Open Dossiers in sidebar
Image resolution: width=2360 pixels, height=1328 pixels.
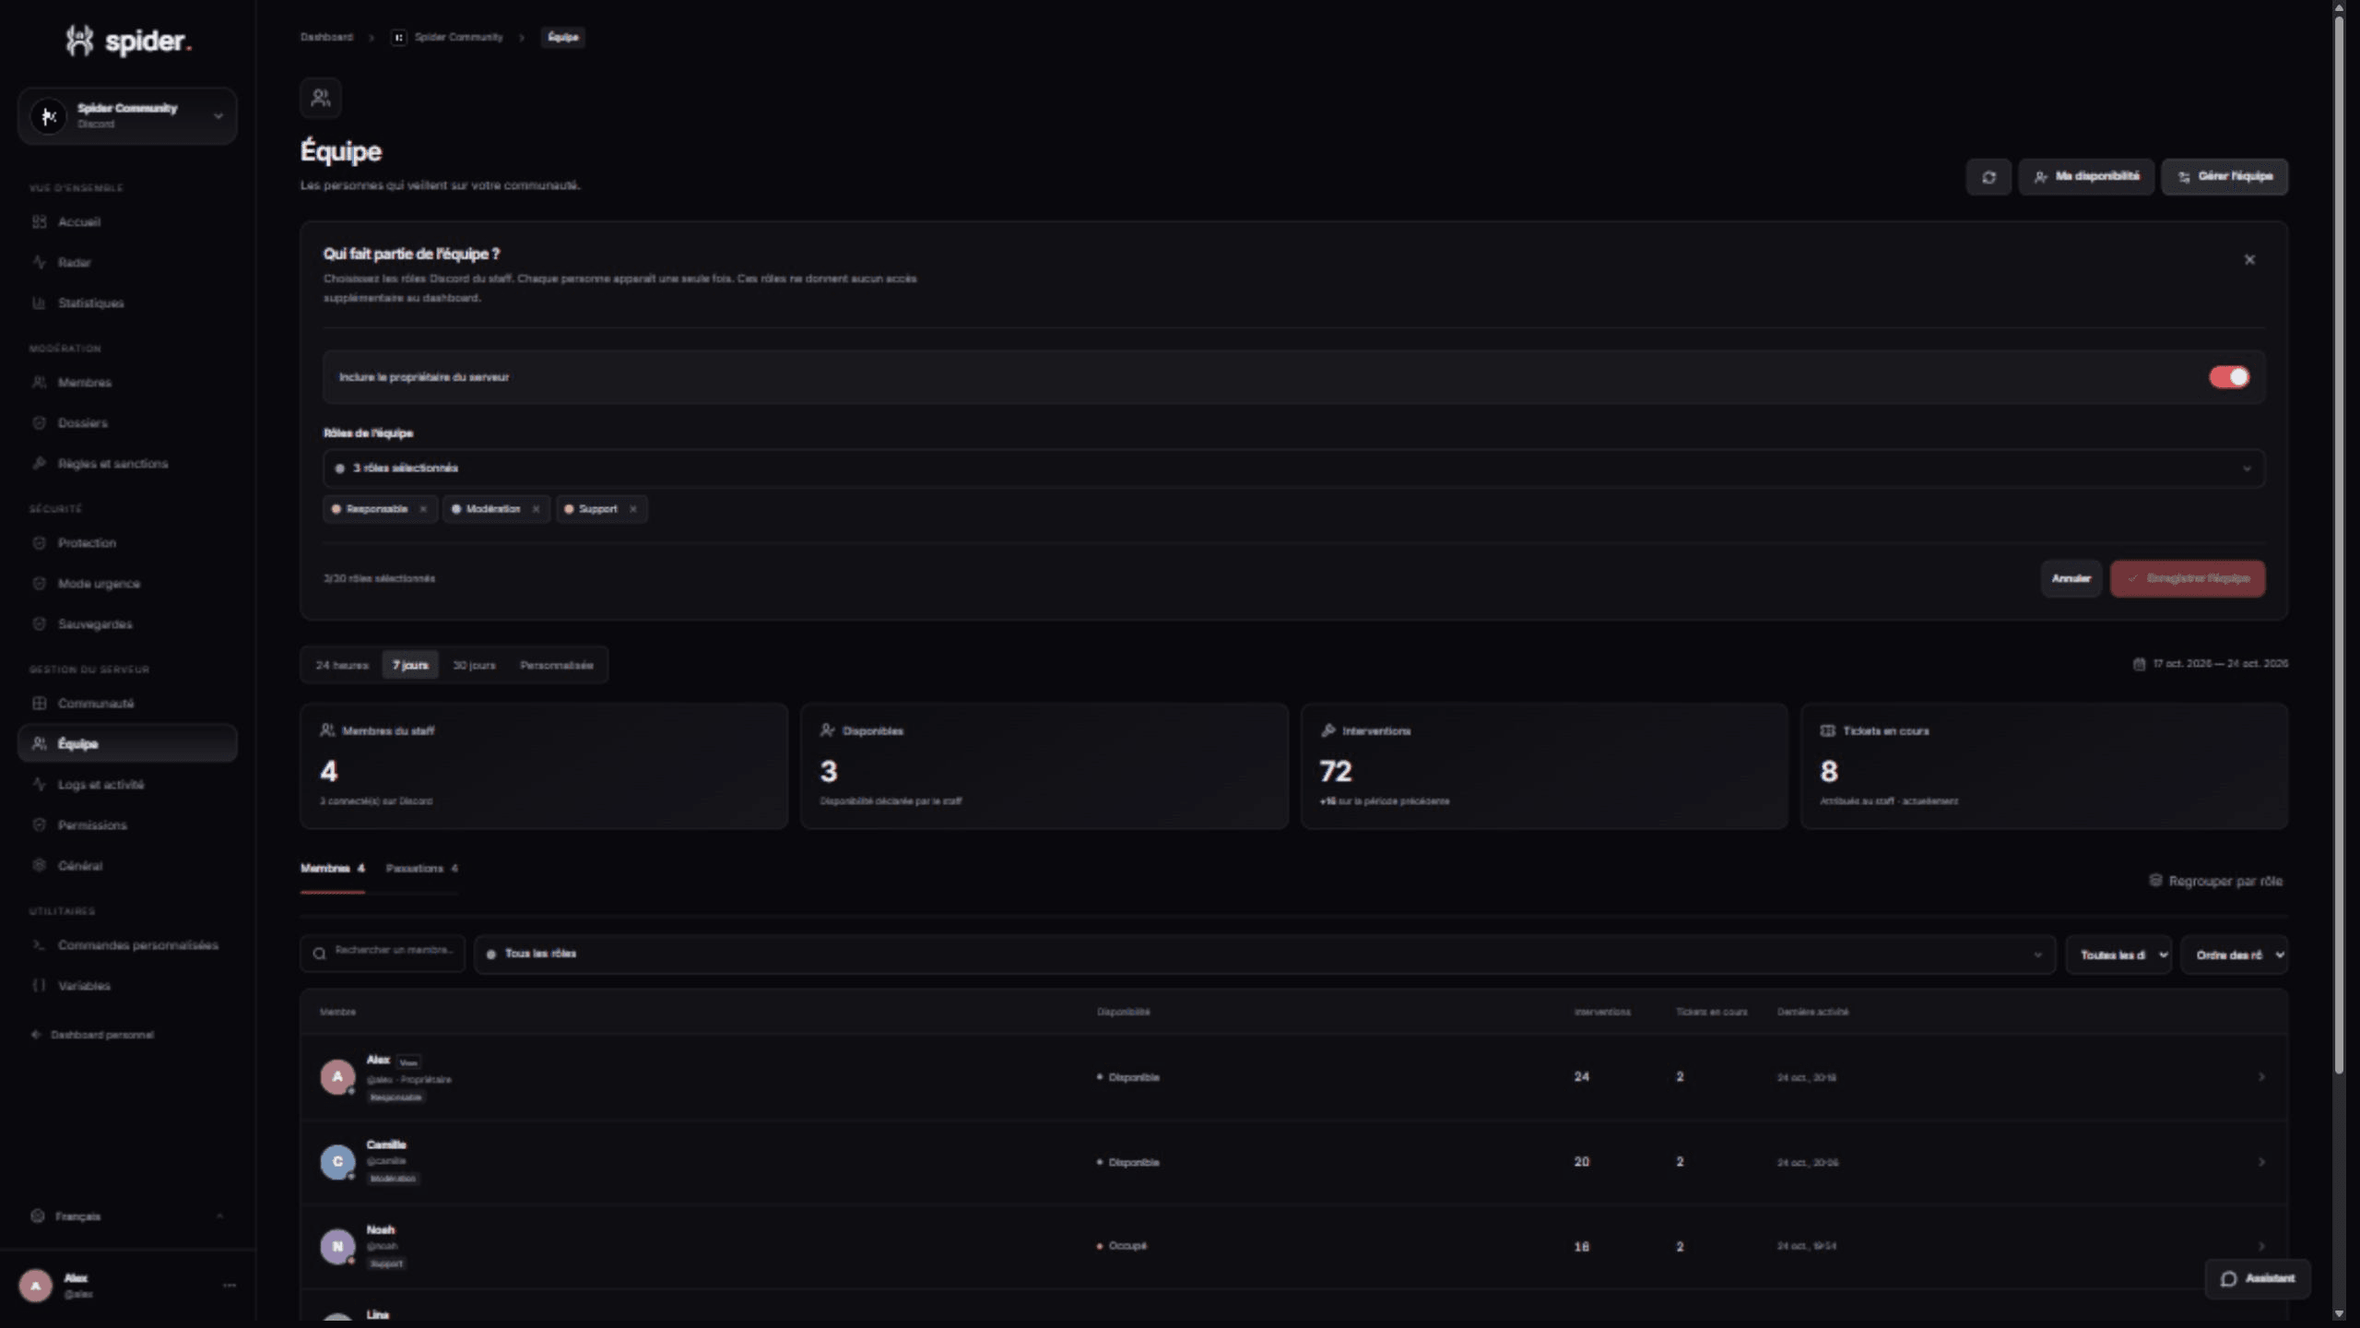(127, 423)
